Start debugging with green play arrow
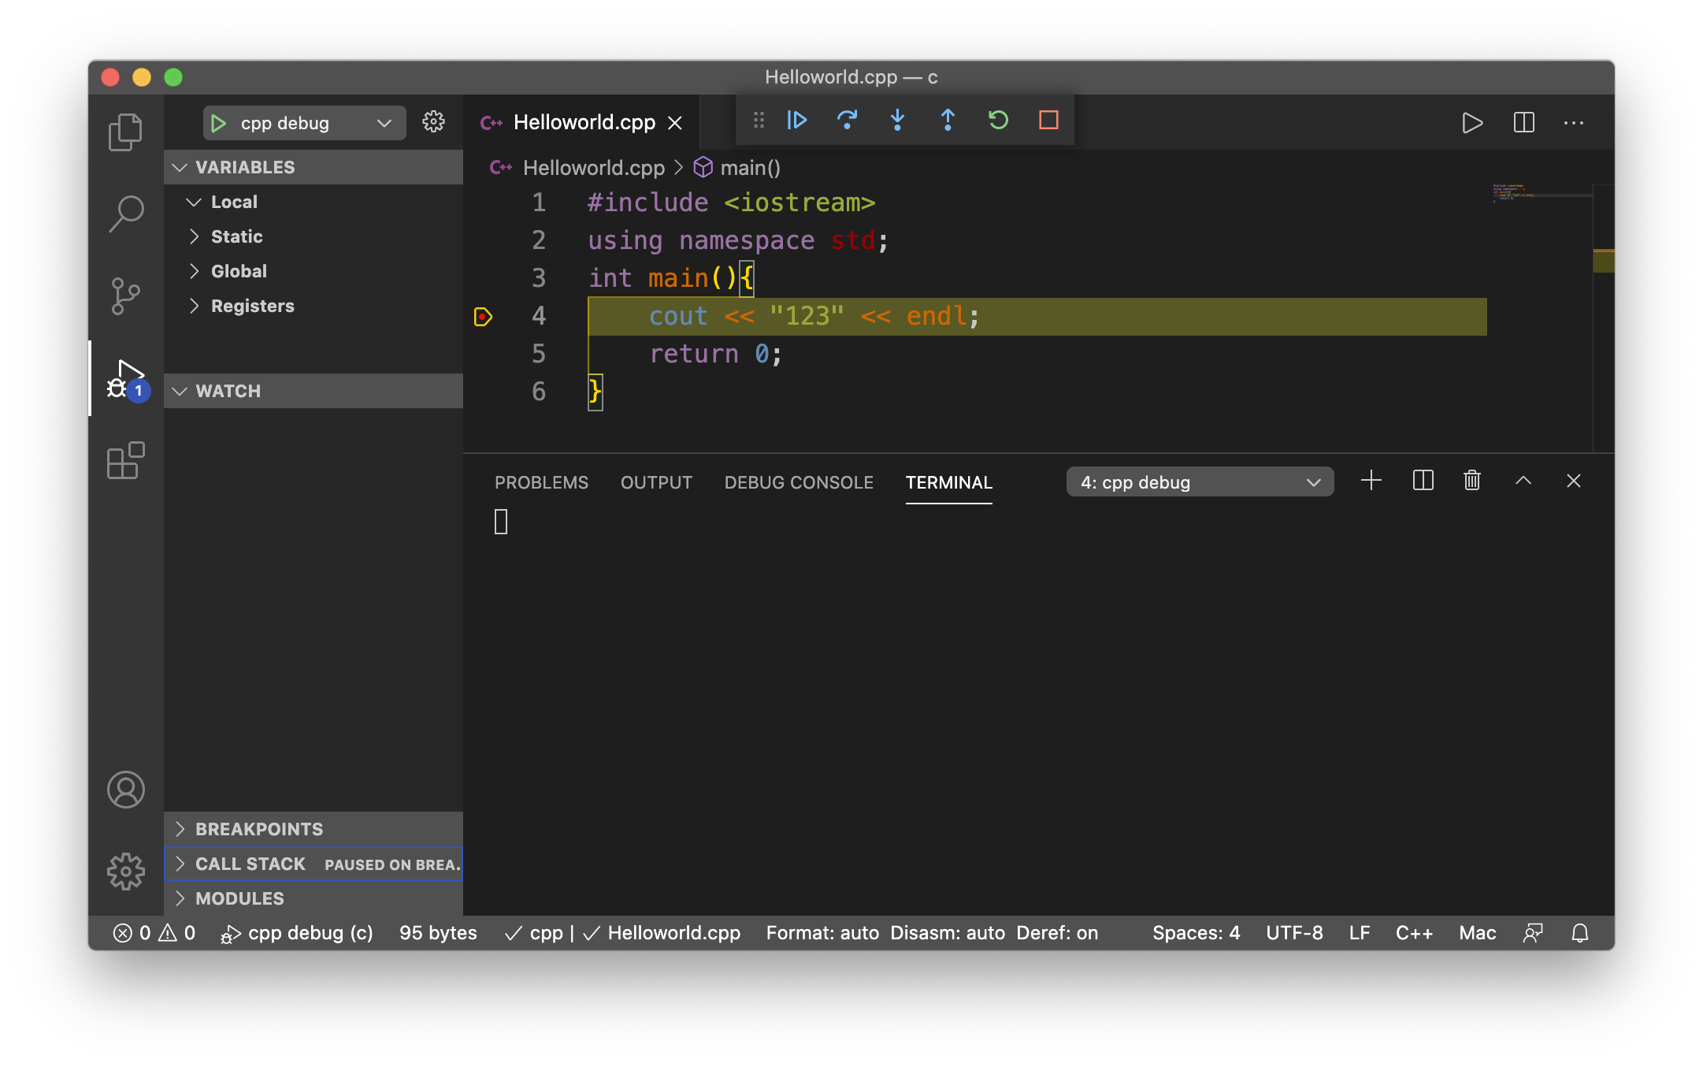Viewport: 1703px width, 1067px height. (219, 123)
